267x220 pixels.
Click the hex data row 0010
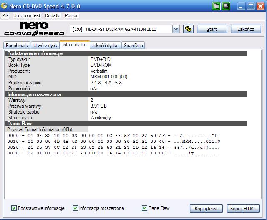[113, 142]
